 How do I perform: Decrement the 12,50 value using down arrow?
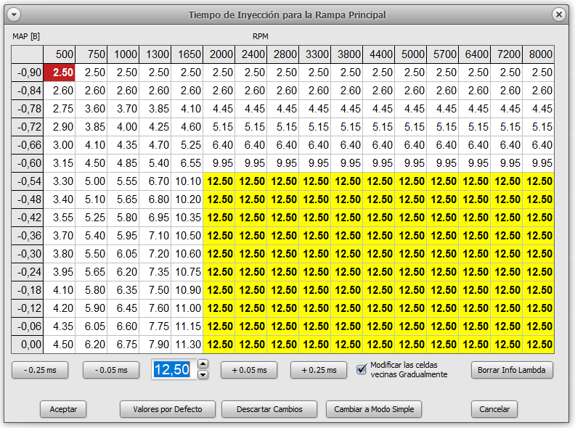[203, 375]
